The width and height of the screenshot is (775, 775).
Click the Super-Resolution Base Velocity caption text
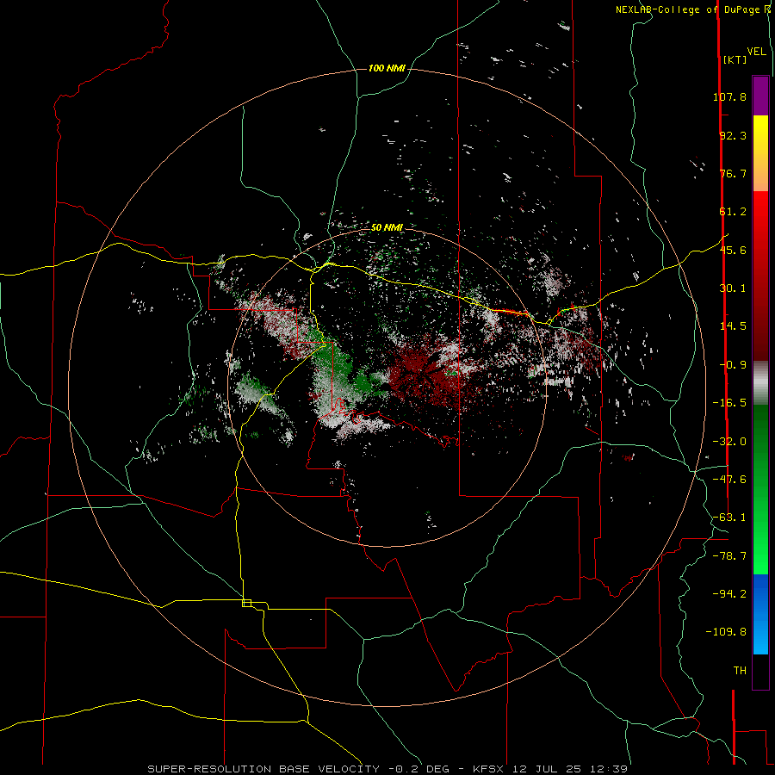click(x=387, y=769)
